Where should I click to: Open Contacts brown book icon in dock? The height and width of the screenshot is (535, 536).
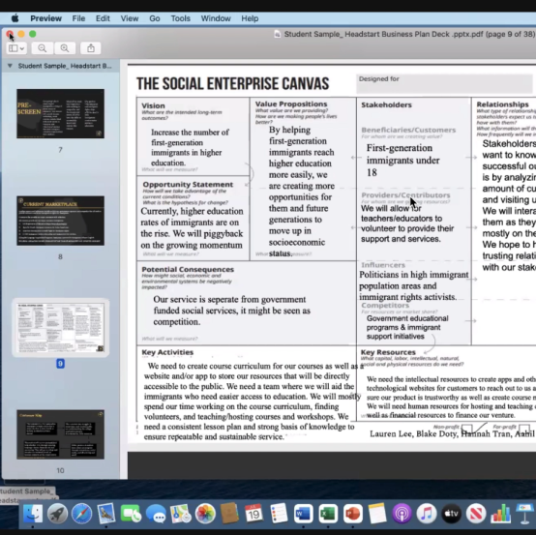point(229,514)
